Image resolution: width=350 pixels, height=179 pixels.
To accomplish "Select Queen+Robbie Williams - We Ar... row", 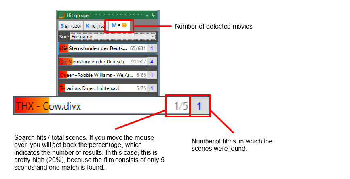I will click(x=108, y=75).
